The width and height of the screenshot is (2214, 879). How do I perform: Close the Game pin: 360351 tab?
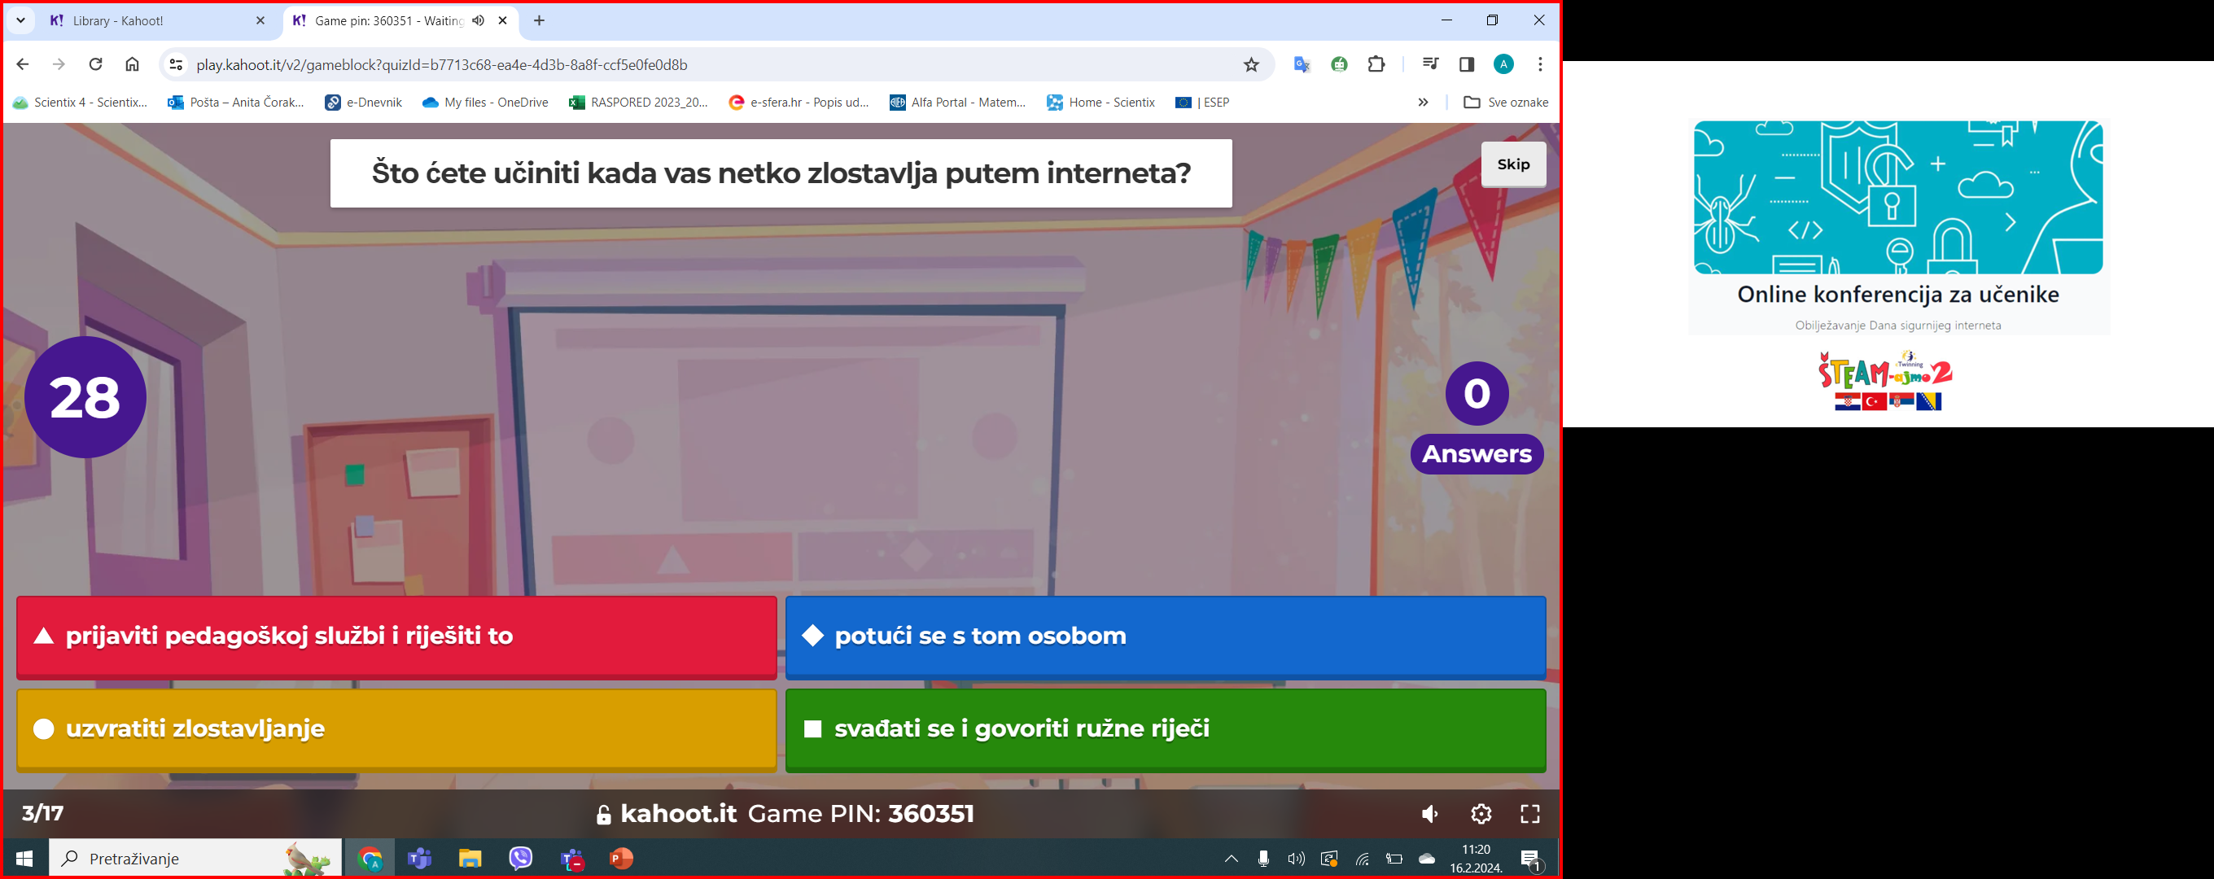504,20
